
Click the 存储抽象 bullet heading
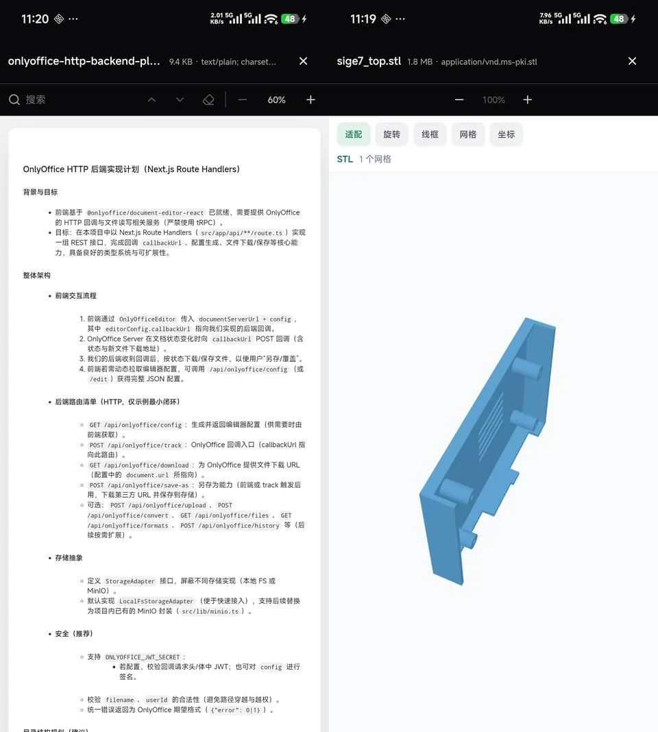[69, 557]
